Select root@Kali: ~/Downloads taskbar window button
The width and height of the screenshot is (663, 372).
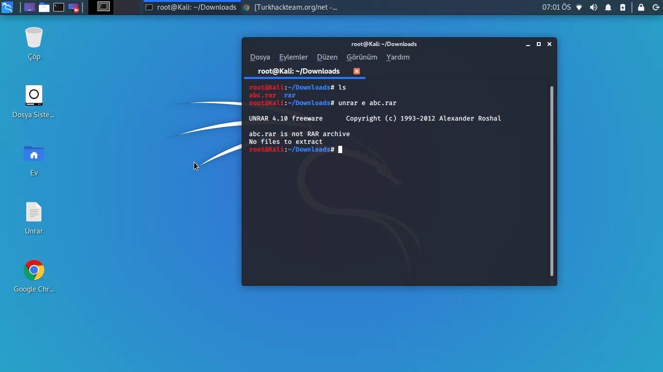point(191,7)
